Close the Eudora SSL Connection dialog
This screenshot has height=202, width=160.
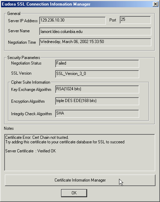pyautogui.click(x=155, y=4)
